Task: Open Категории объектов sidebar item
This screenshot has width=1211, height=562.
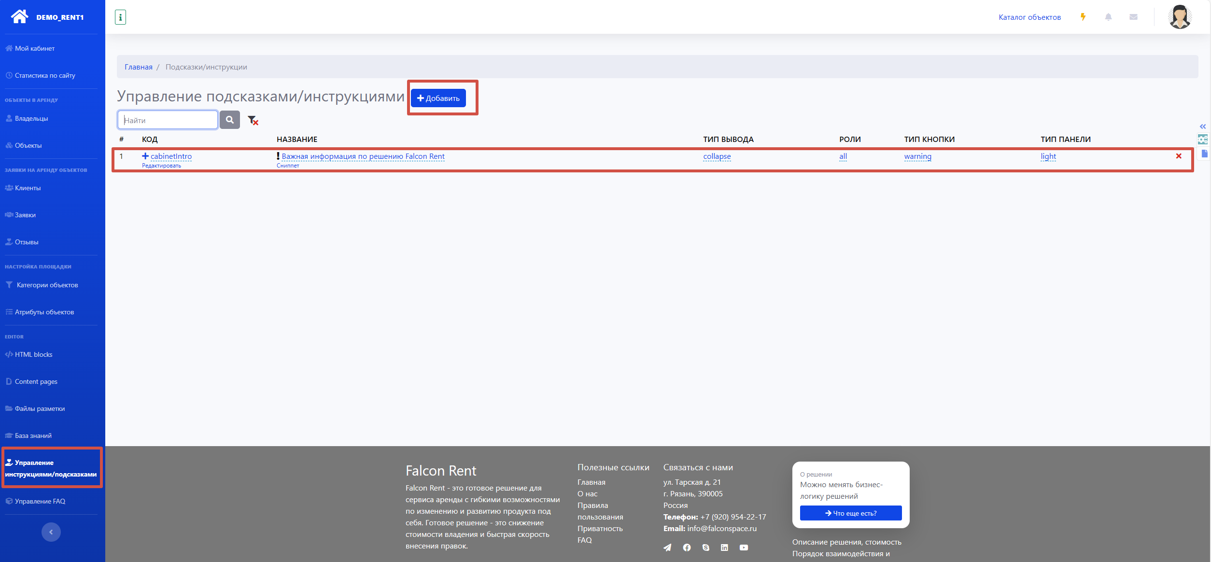Action: [x=47, y=285]
